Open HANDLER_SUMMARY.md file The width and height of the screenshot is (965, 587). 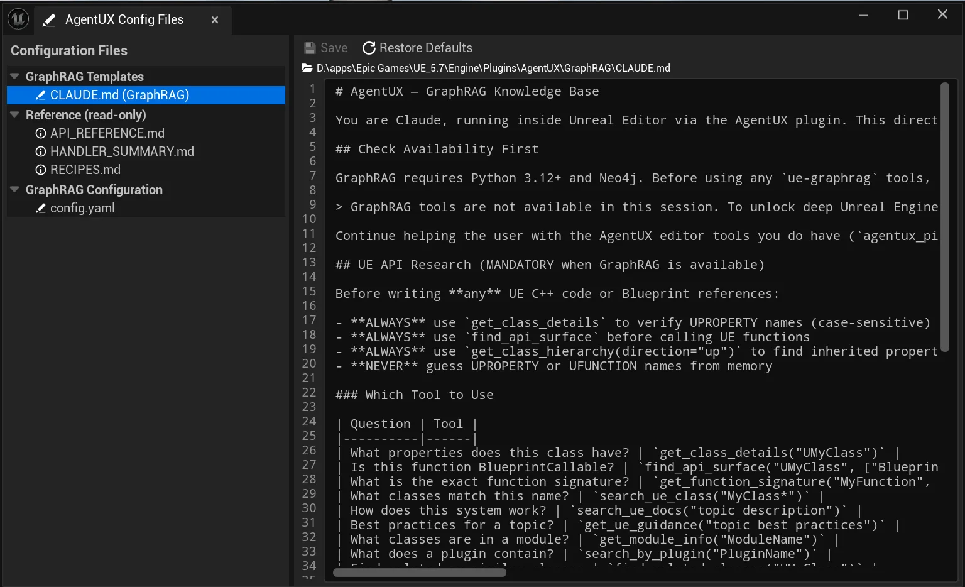(122, 151)
